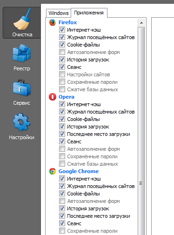
Task: Uncheck Opera Интернет-кэш checkbox
Action: pos(62,104)
